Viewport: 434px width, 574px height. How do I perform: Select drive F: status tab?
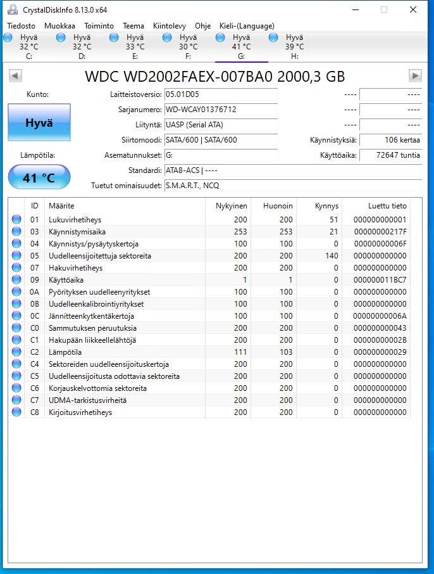[x=188, y=46]
